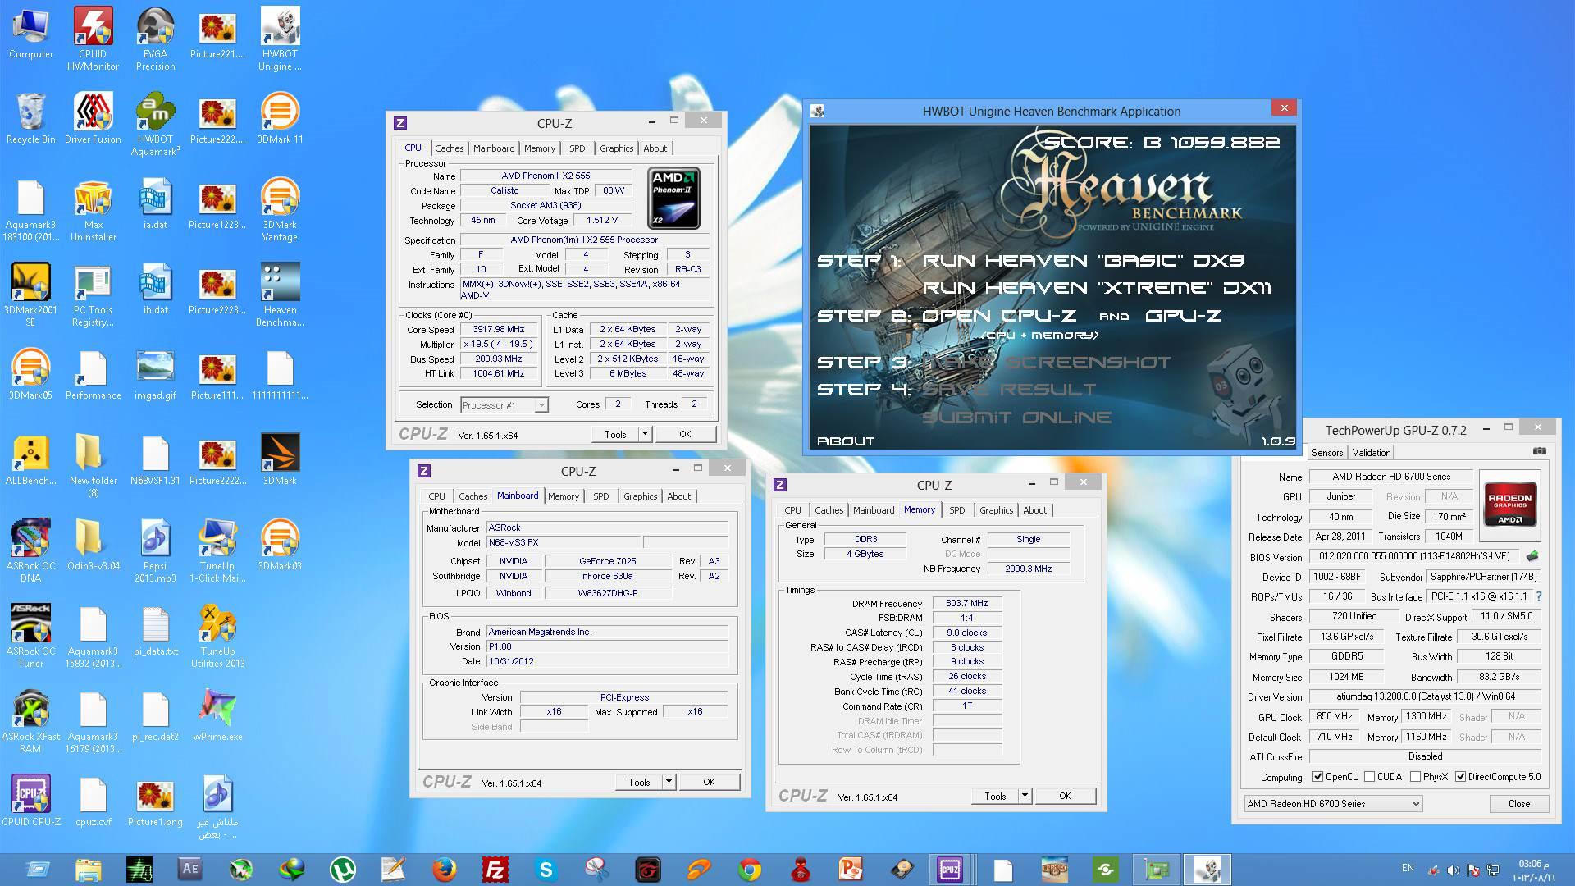Open About tab in Memory CPU-Z window
1575x886 pixels.
1034,510
